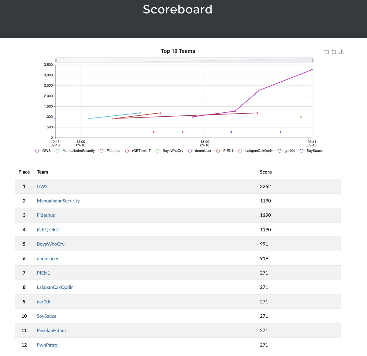Click the Top 10 Teams chart title
This screenshot has height=356, width=367.
tap(178, 51)
